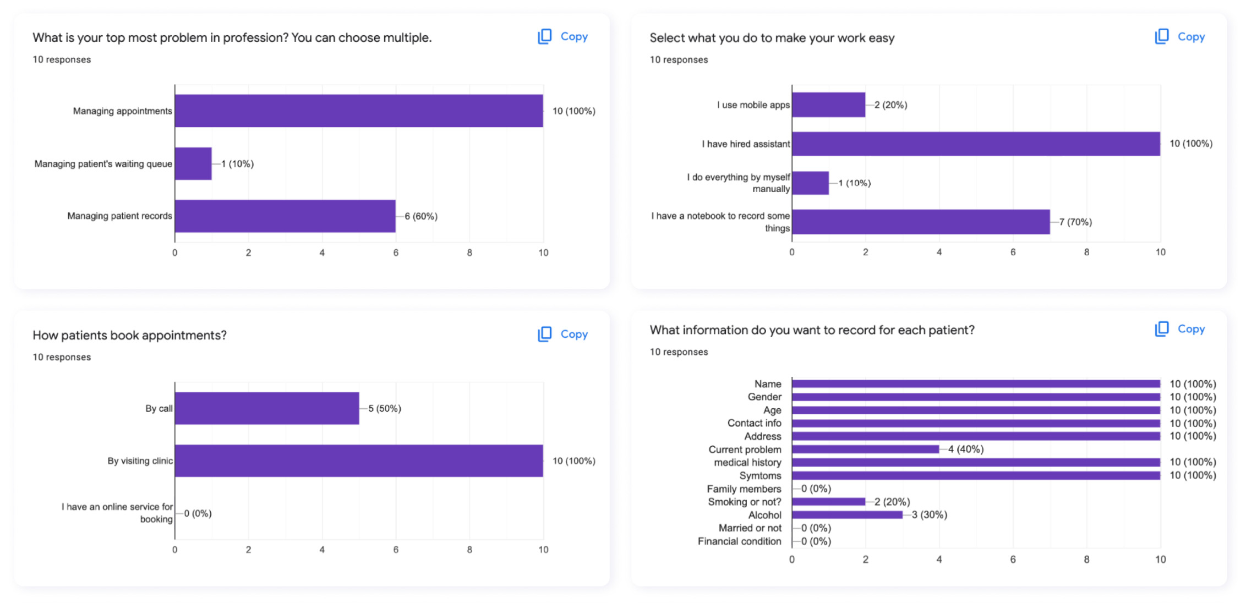Select the 'I have hired assistant' bar
This screenshot has height=603, width=1246.
[x=976, y=144]
